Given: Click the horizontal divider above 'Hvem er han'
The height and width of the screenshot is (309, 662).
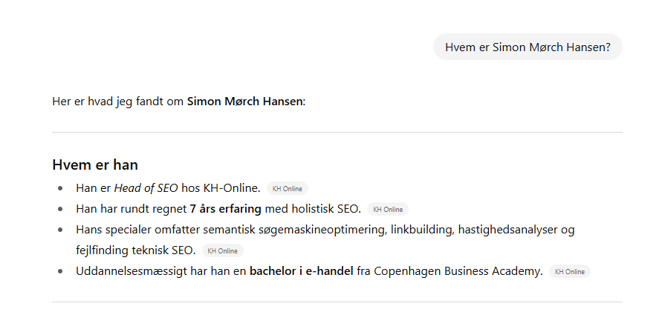Looking at the screenshot, I should point(337,133).
